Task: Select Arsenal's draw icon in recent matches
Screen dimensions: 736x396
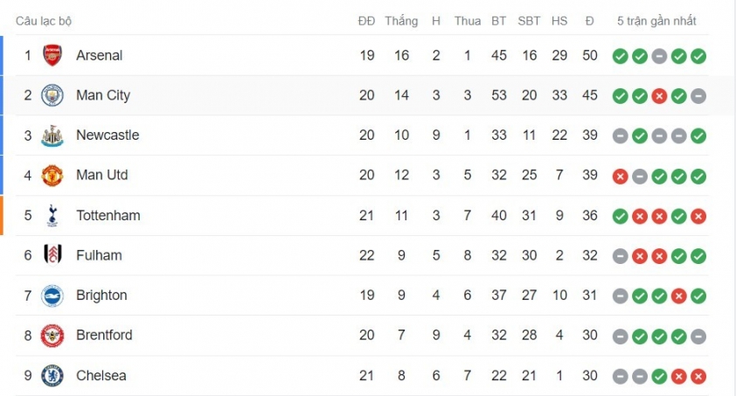Action: (x=659, y=56)
